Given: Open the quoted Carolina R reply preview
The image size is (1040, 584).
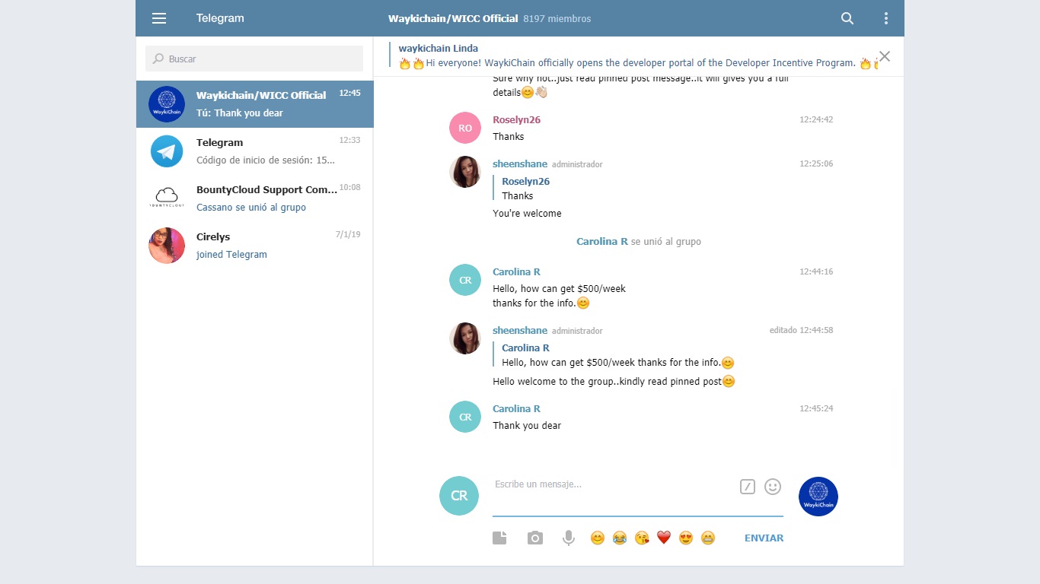Looking at the screenshot, I should pyautogui.click(x=614, y=355).
